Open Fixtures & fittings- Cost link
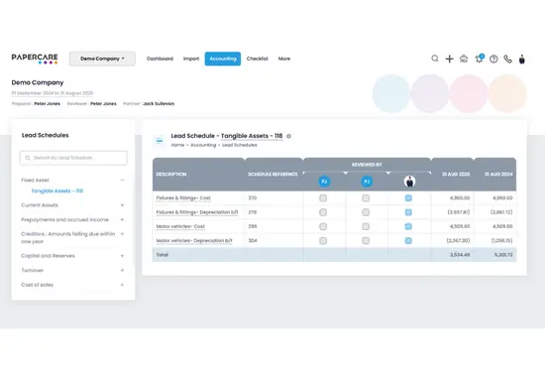Viewport: 545px width, 377px height. click(183, 198)
